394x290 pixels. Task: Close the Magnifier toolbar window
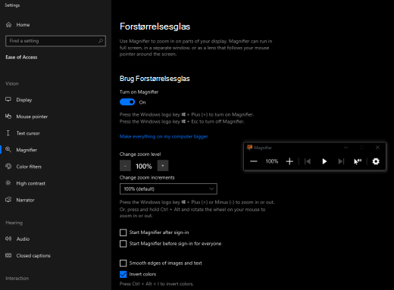pyautogui.click(x=377, y=148)
